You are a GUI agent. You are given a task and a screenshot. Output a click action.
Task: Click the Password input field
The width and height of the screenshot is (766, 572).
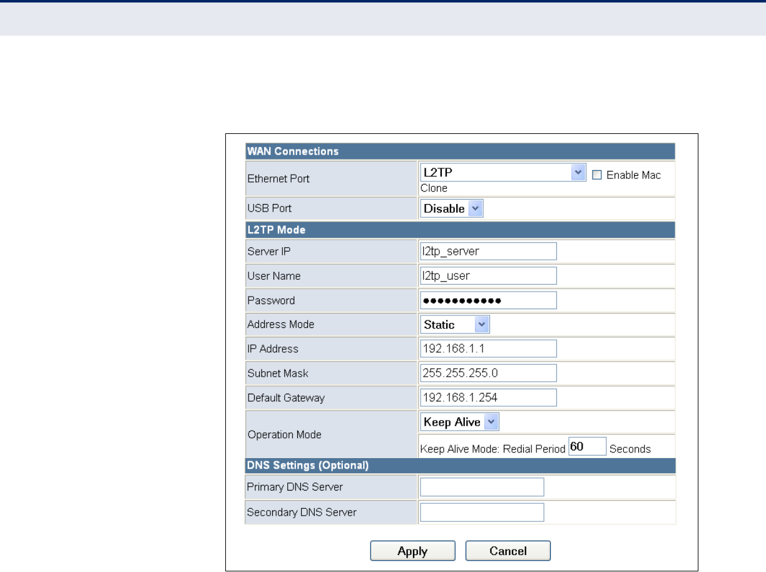coord(488,300)
